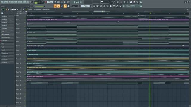
Task: Open the speech bubble news icon
Action: click(137, 2)
